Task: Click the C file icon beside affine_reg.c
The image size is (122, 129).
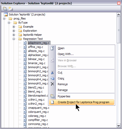Action: point(25,47)
